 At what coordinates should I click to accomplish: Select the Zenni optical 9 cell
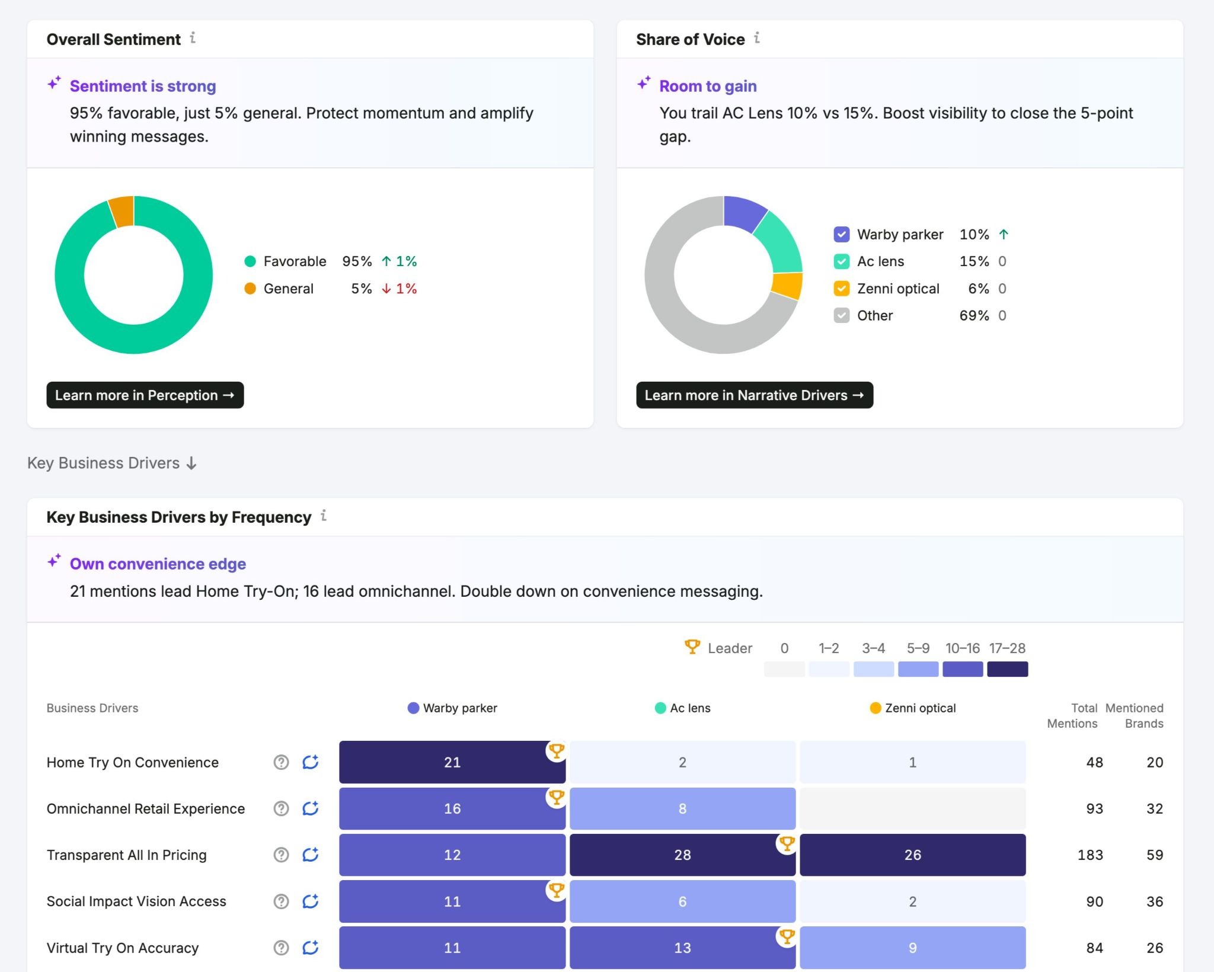click(x=913, y=948)
